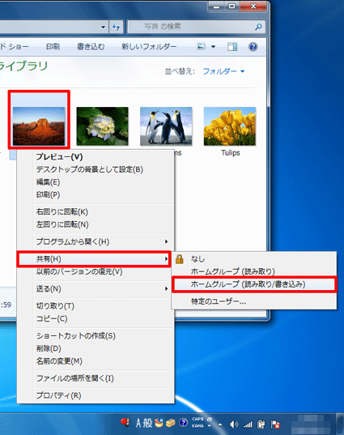Choose 左回りに回転(N)
Screen dimensions: 344x435
pyautogui.click(x=96, y=224)
